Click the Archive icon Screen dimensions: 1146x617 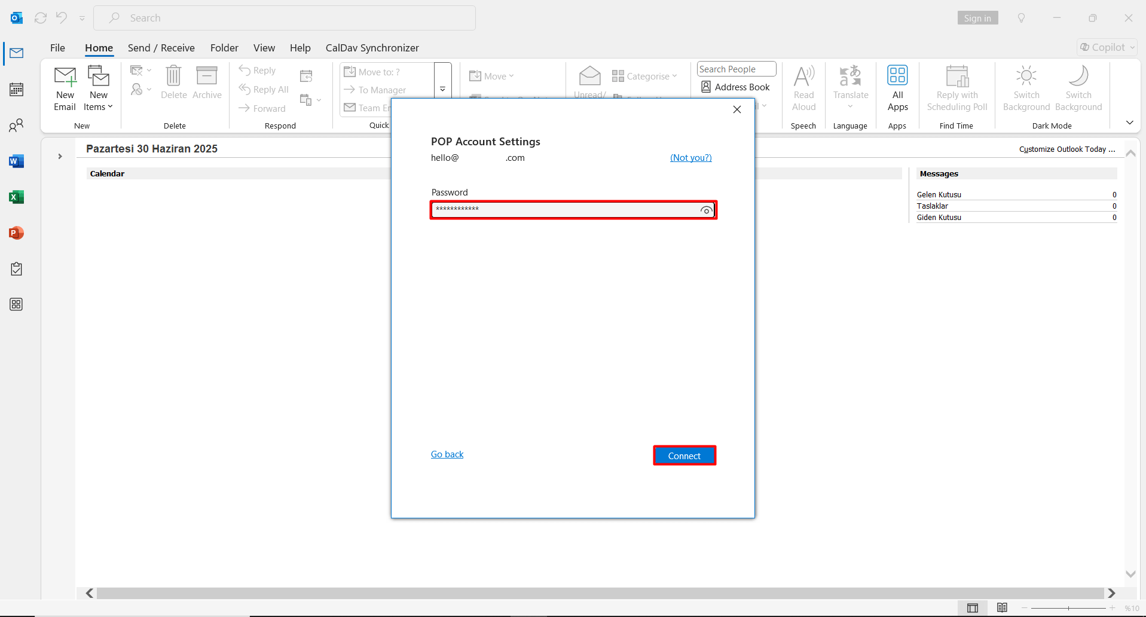pyautogui.click(x=207, y=83)
